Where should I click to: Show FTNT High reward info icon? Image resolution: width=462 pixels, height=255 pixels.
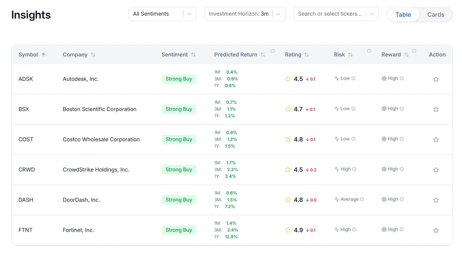tap(402, 230)
